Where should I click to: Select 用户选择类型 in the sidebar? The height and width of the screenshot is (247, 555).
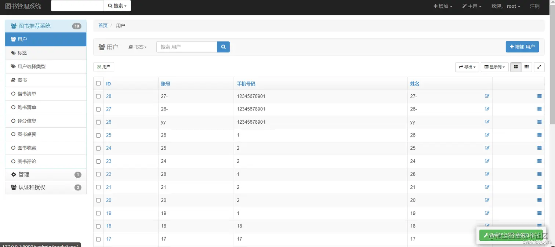(x=46, y=66)
